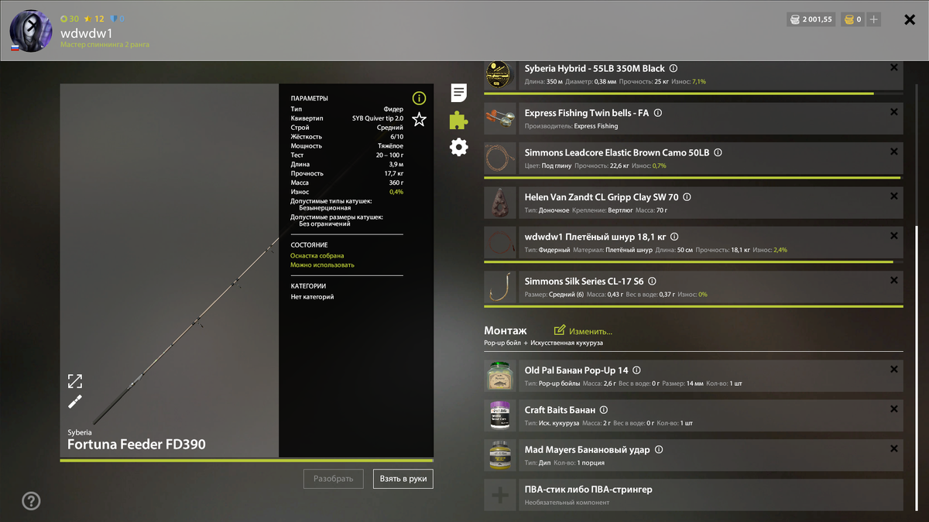Screen dimensions: 929x522
Task: Open the gear settings tab
Action: tap(459, 147)
